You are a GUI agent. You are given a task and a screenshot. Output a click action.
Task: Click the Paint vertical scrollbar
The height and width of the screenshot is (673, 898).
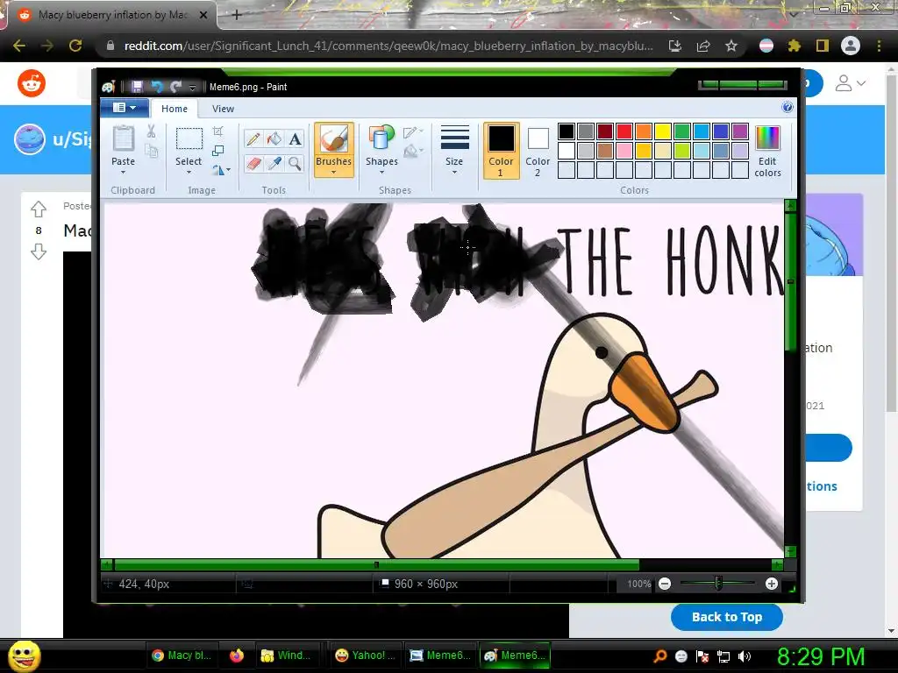(x=791, y=281)
